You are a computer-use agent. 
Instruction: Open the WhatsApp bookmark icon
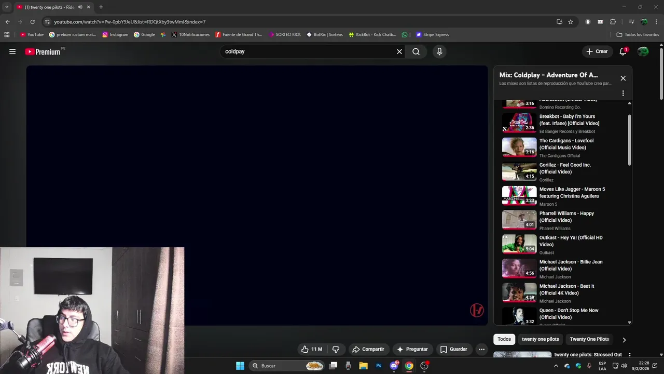point(405,35)
